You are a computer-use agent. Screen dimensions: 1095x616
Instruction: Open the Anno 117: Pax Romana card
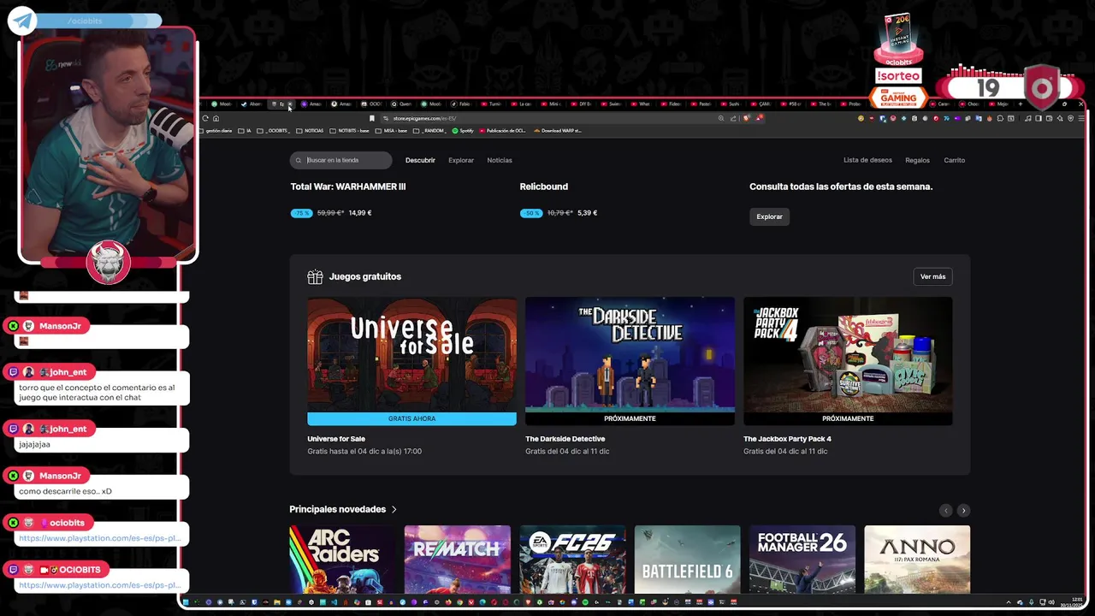[917, 559]
